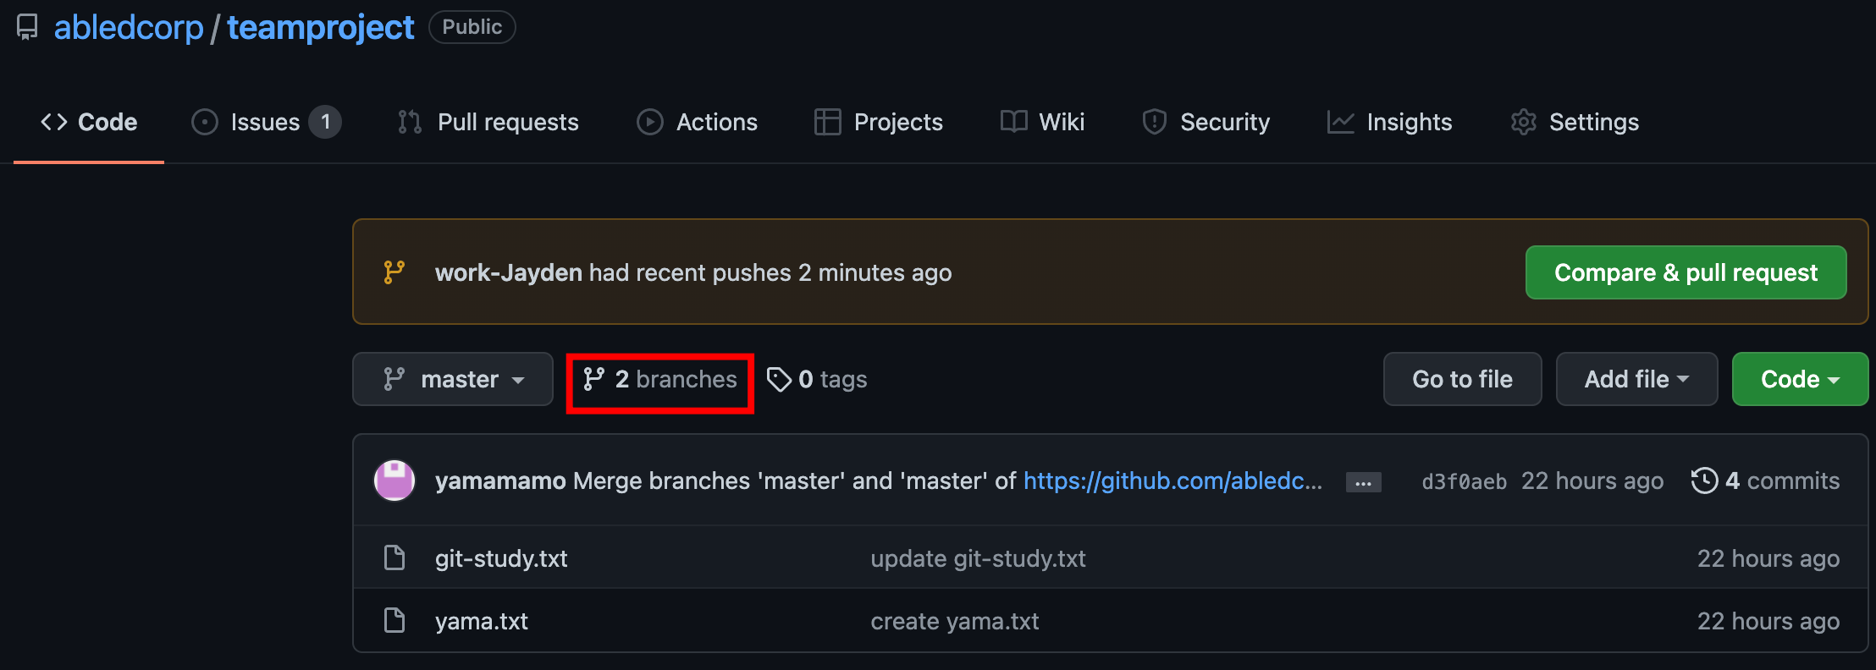Open yamamamo author link
This screenshot has width=1876, height=670.
click(500, 481)
